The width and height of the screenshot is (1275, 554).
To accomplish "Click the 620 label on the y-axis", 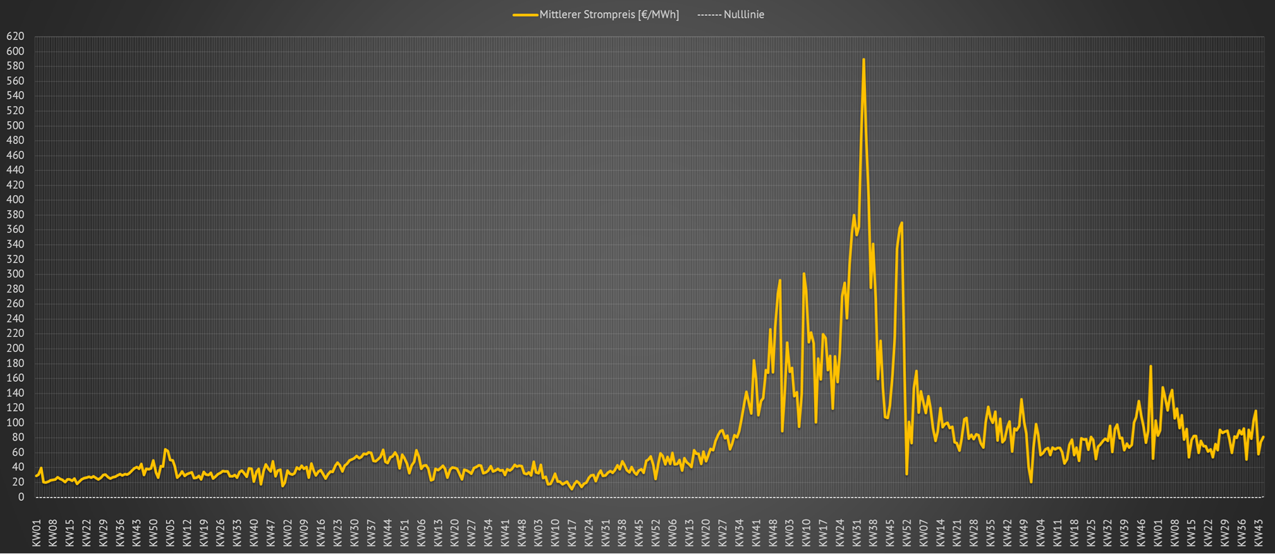I will (15, 37).
